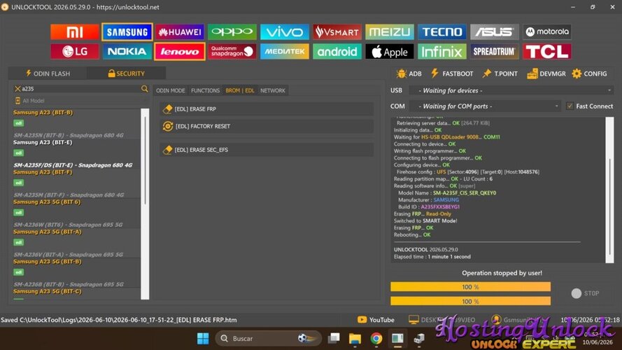Select the MediaTek brand logo
This screenshot has width=622, height=350.
click(285, 52)
